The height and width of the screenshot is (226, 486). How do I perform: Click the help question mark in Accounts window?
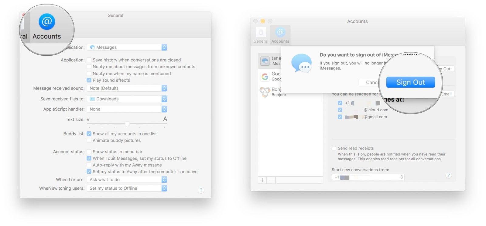(448, 175)
